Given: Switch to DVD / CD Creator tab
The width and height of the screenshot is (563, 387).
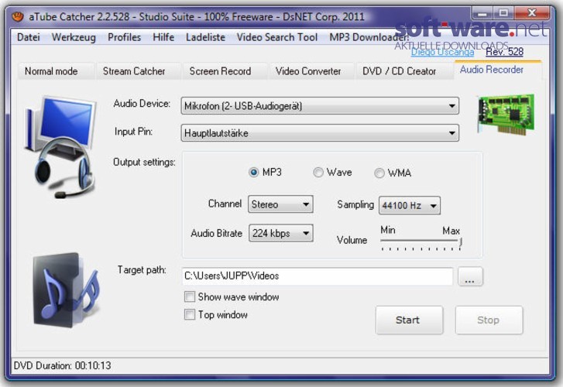Looking at the screenshot, I should pyautogui.click(x=404, y=70).
